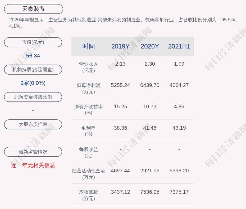Open the 北向资金持股比例 label
The height and width of the screenshot is (209, 246).
(x=33, y=97)
